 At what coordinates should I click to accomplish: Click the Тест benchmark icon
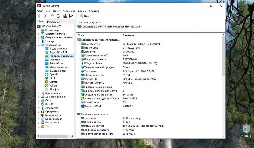coord(43,126)
